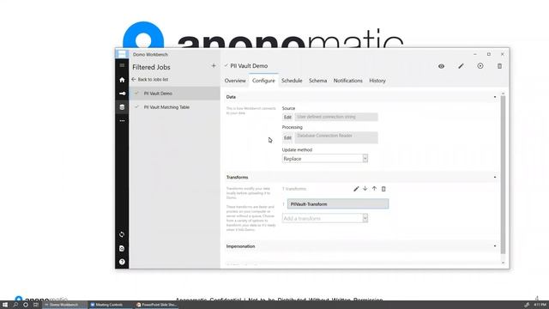Expand the Impersonation section
549x309 pixels.
495,246
